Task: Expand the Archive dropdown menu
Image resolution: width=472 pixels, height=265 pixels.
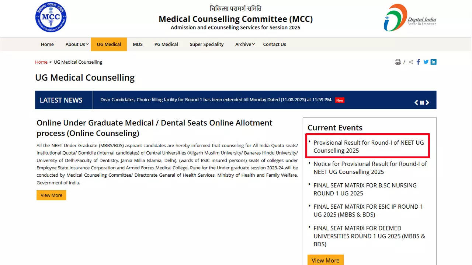Action: (245, 44)
